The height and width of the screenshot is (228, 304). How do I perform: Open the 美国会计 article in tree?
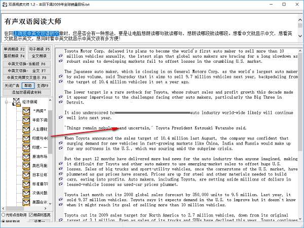40,202
